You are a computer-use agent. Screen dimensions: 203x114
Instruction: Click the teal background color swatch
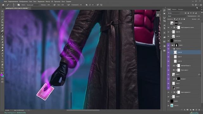click(3, 76)
